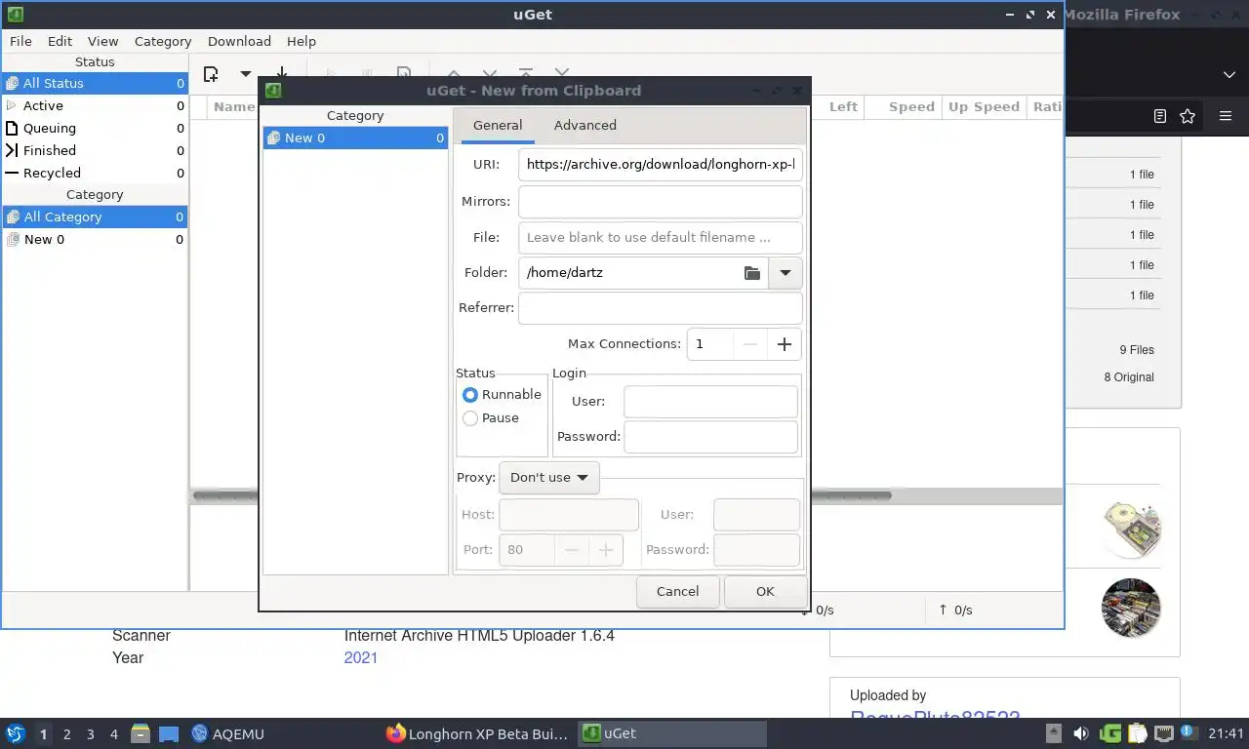Open the File menu
The height and width of the screenshot is (749, 1249).
pos(20,41)
